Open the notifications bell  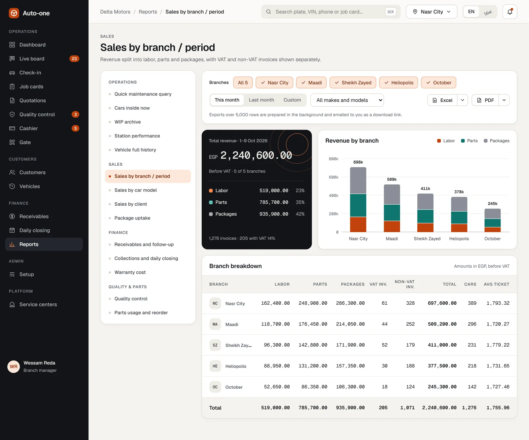click(509, 12)
